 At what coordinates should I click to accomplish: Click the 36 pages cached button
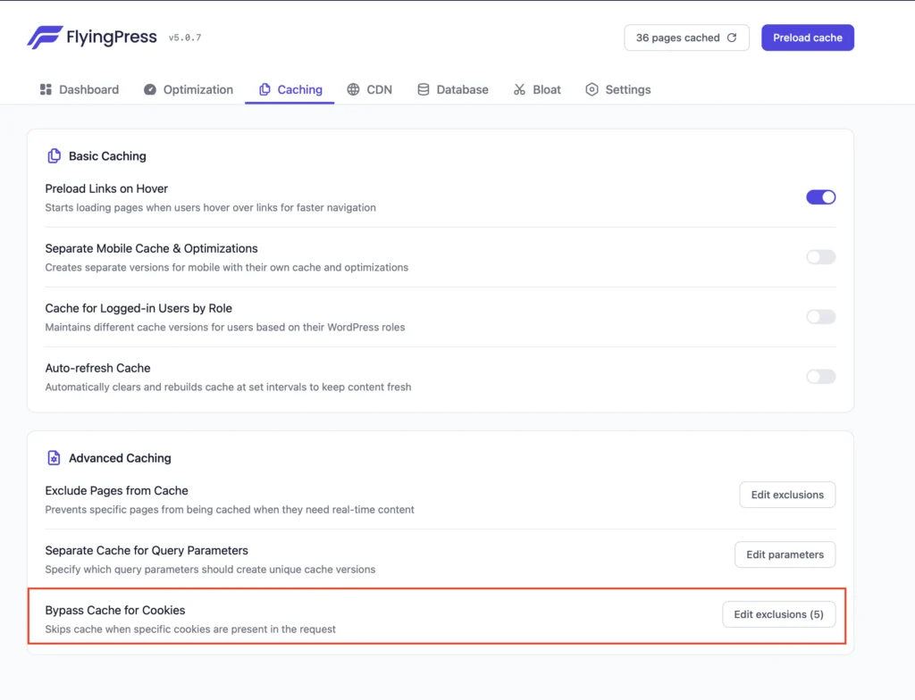pos(686,37)
